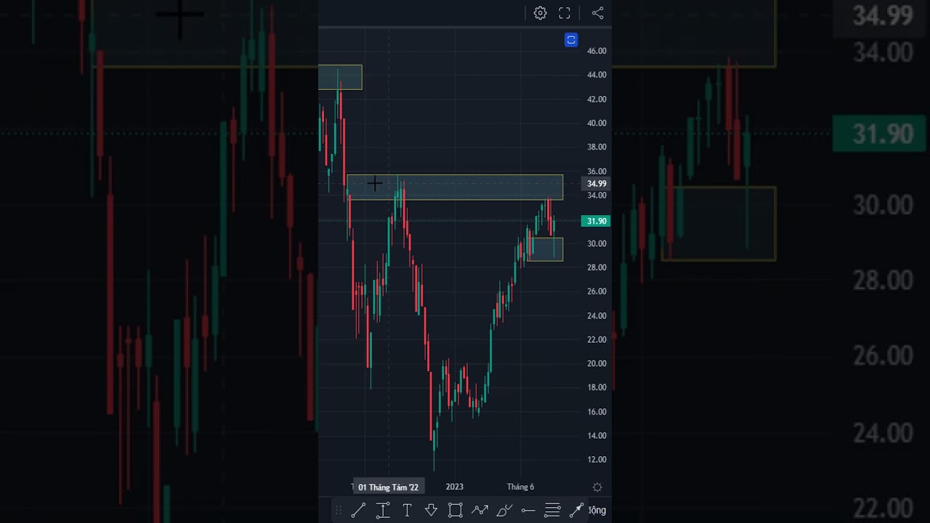Image resolution: width=930 pixels, height=523 pixels.
Task: Click the 31.90 current price label
Action: [597, 221]
